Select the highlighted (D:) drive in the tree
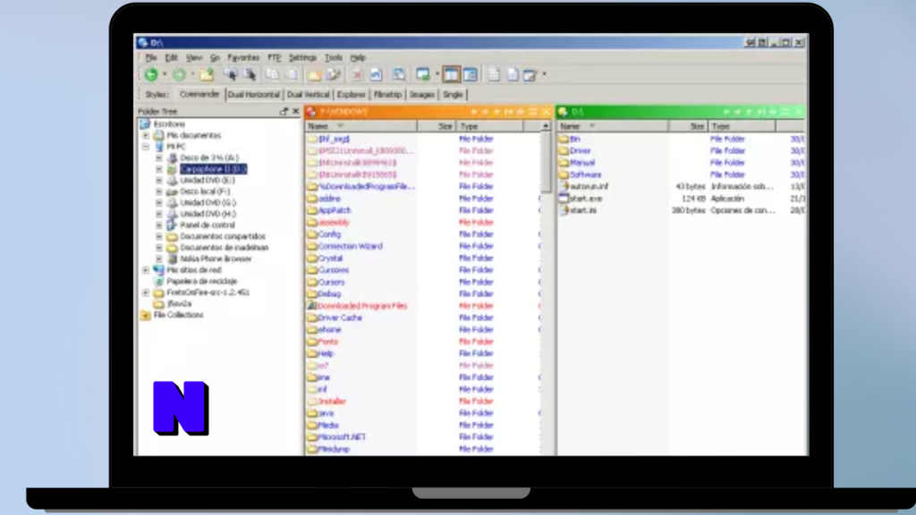Screen dimensions: 916x515 click(x=213, y=169)
